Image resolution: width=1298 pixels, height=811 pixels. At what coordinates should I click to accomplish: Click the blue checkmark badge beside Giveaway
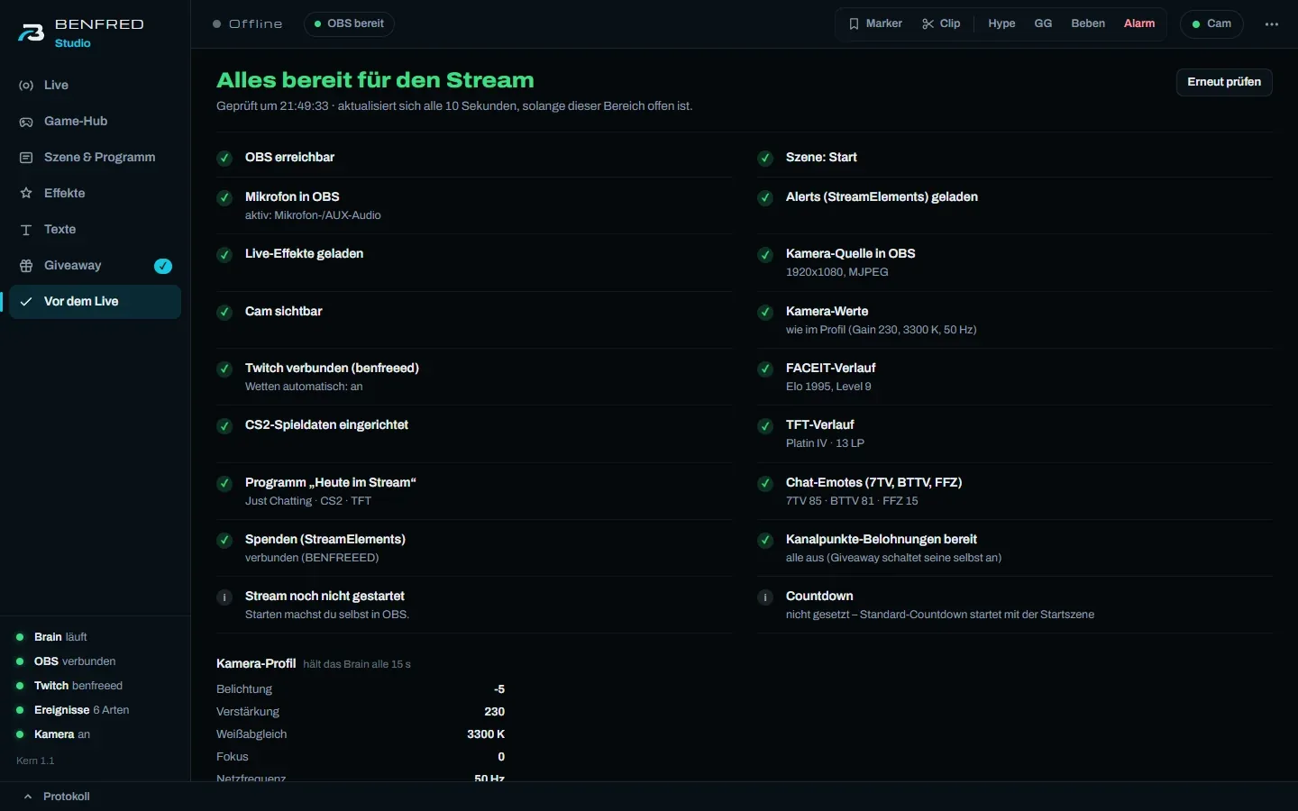163,266
